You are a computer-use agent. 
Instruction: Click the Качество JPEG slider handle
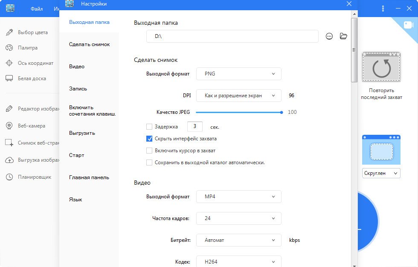[281, 113]
